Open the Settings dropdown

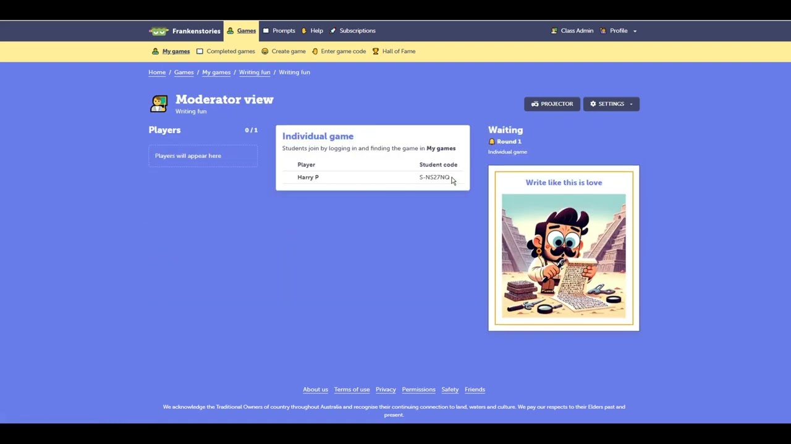(611, 104)
